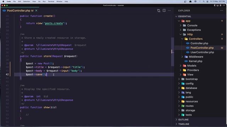Open the Source Control compare changes icon

coord(159,11)
